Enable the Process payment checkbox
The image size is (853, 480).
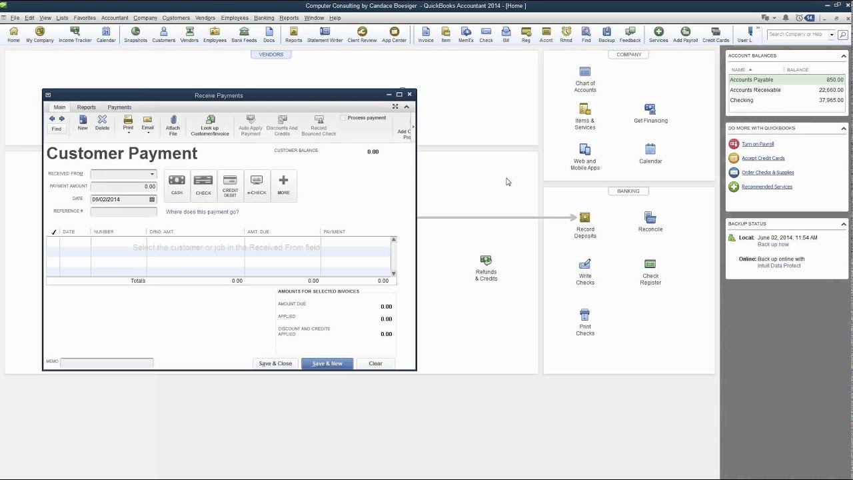[x=343, y=118]
